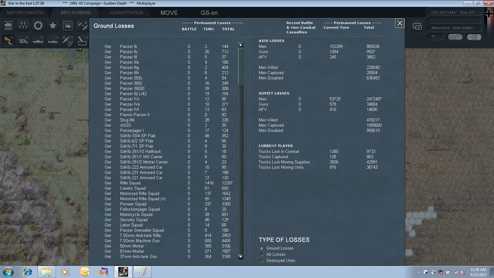Screen dimensions: 494x278
Task: Click the MOVE mode label
Action: click(169, 13)
